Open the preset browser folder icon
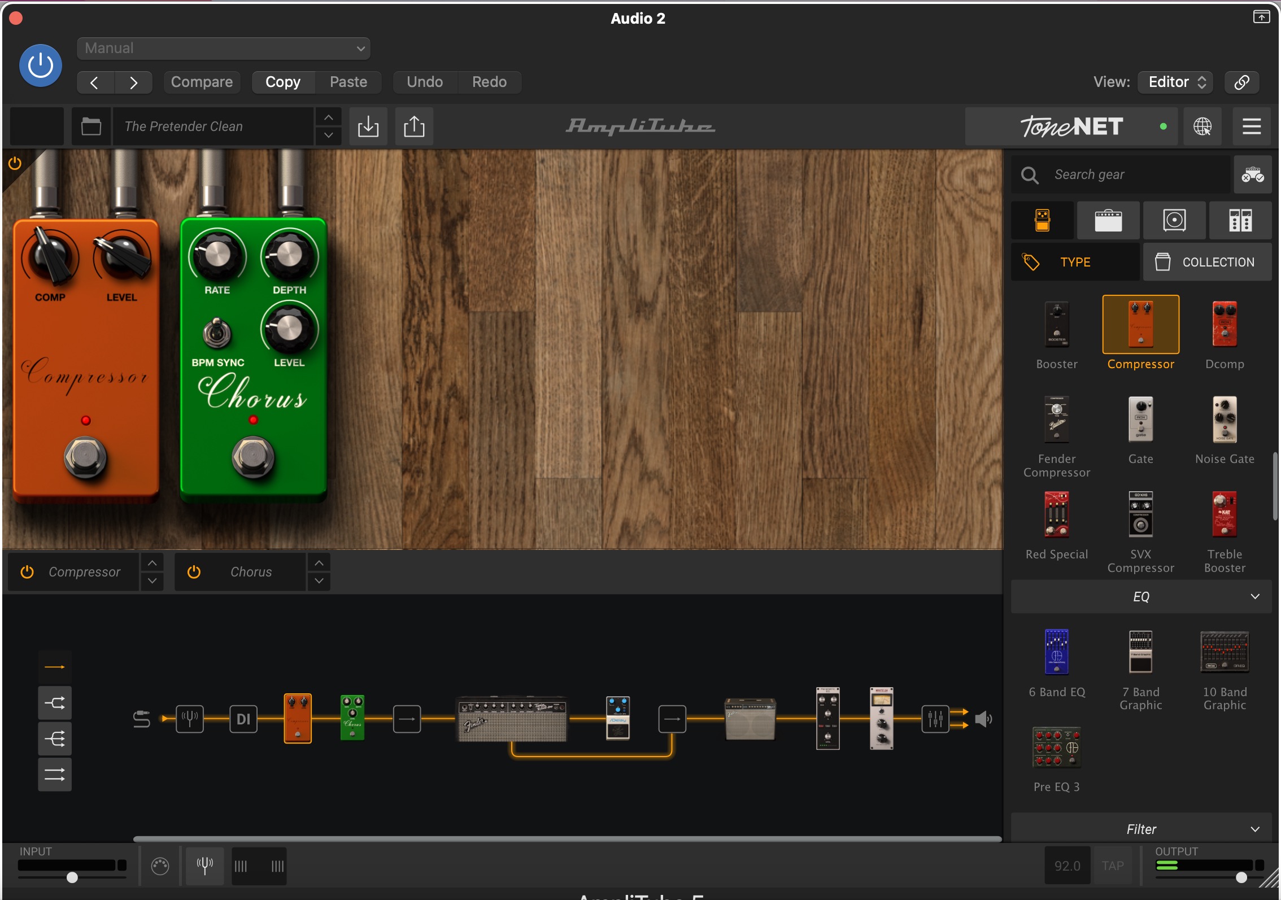The image size is (1281, 900). click(x=91, y=126)
